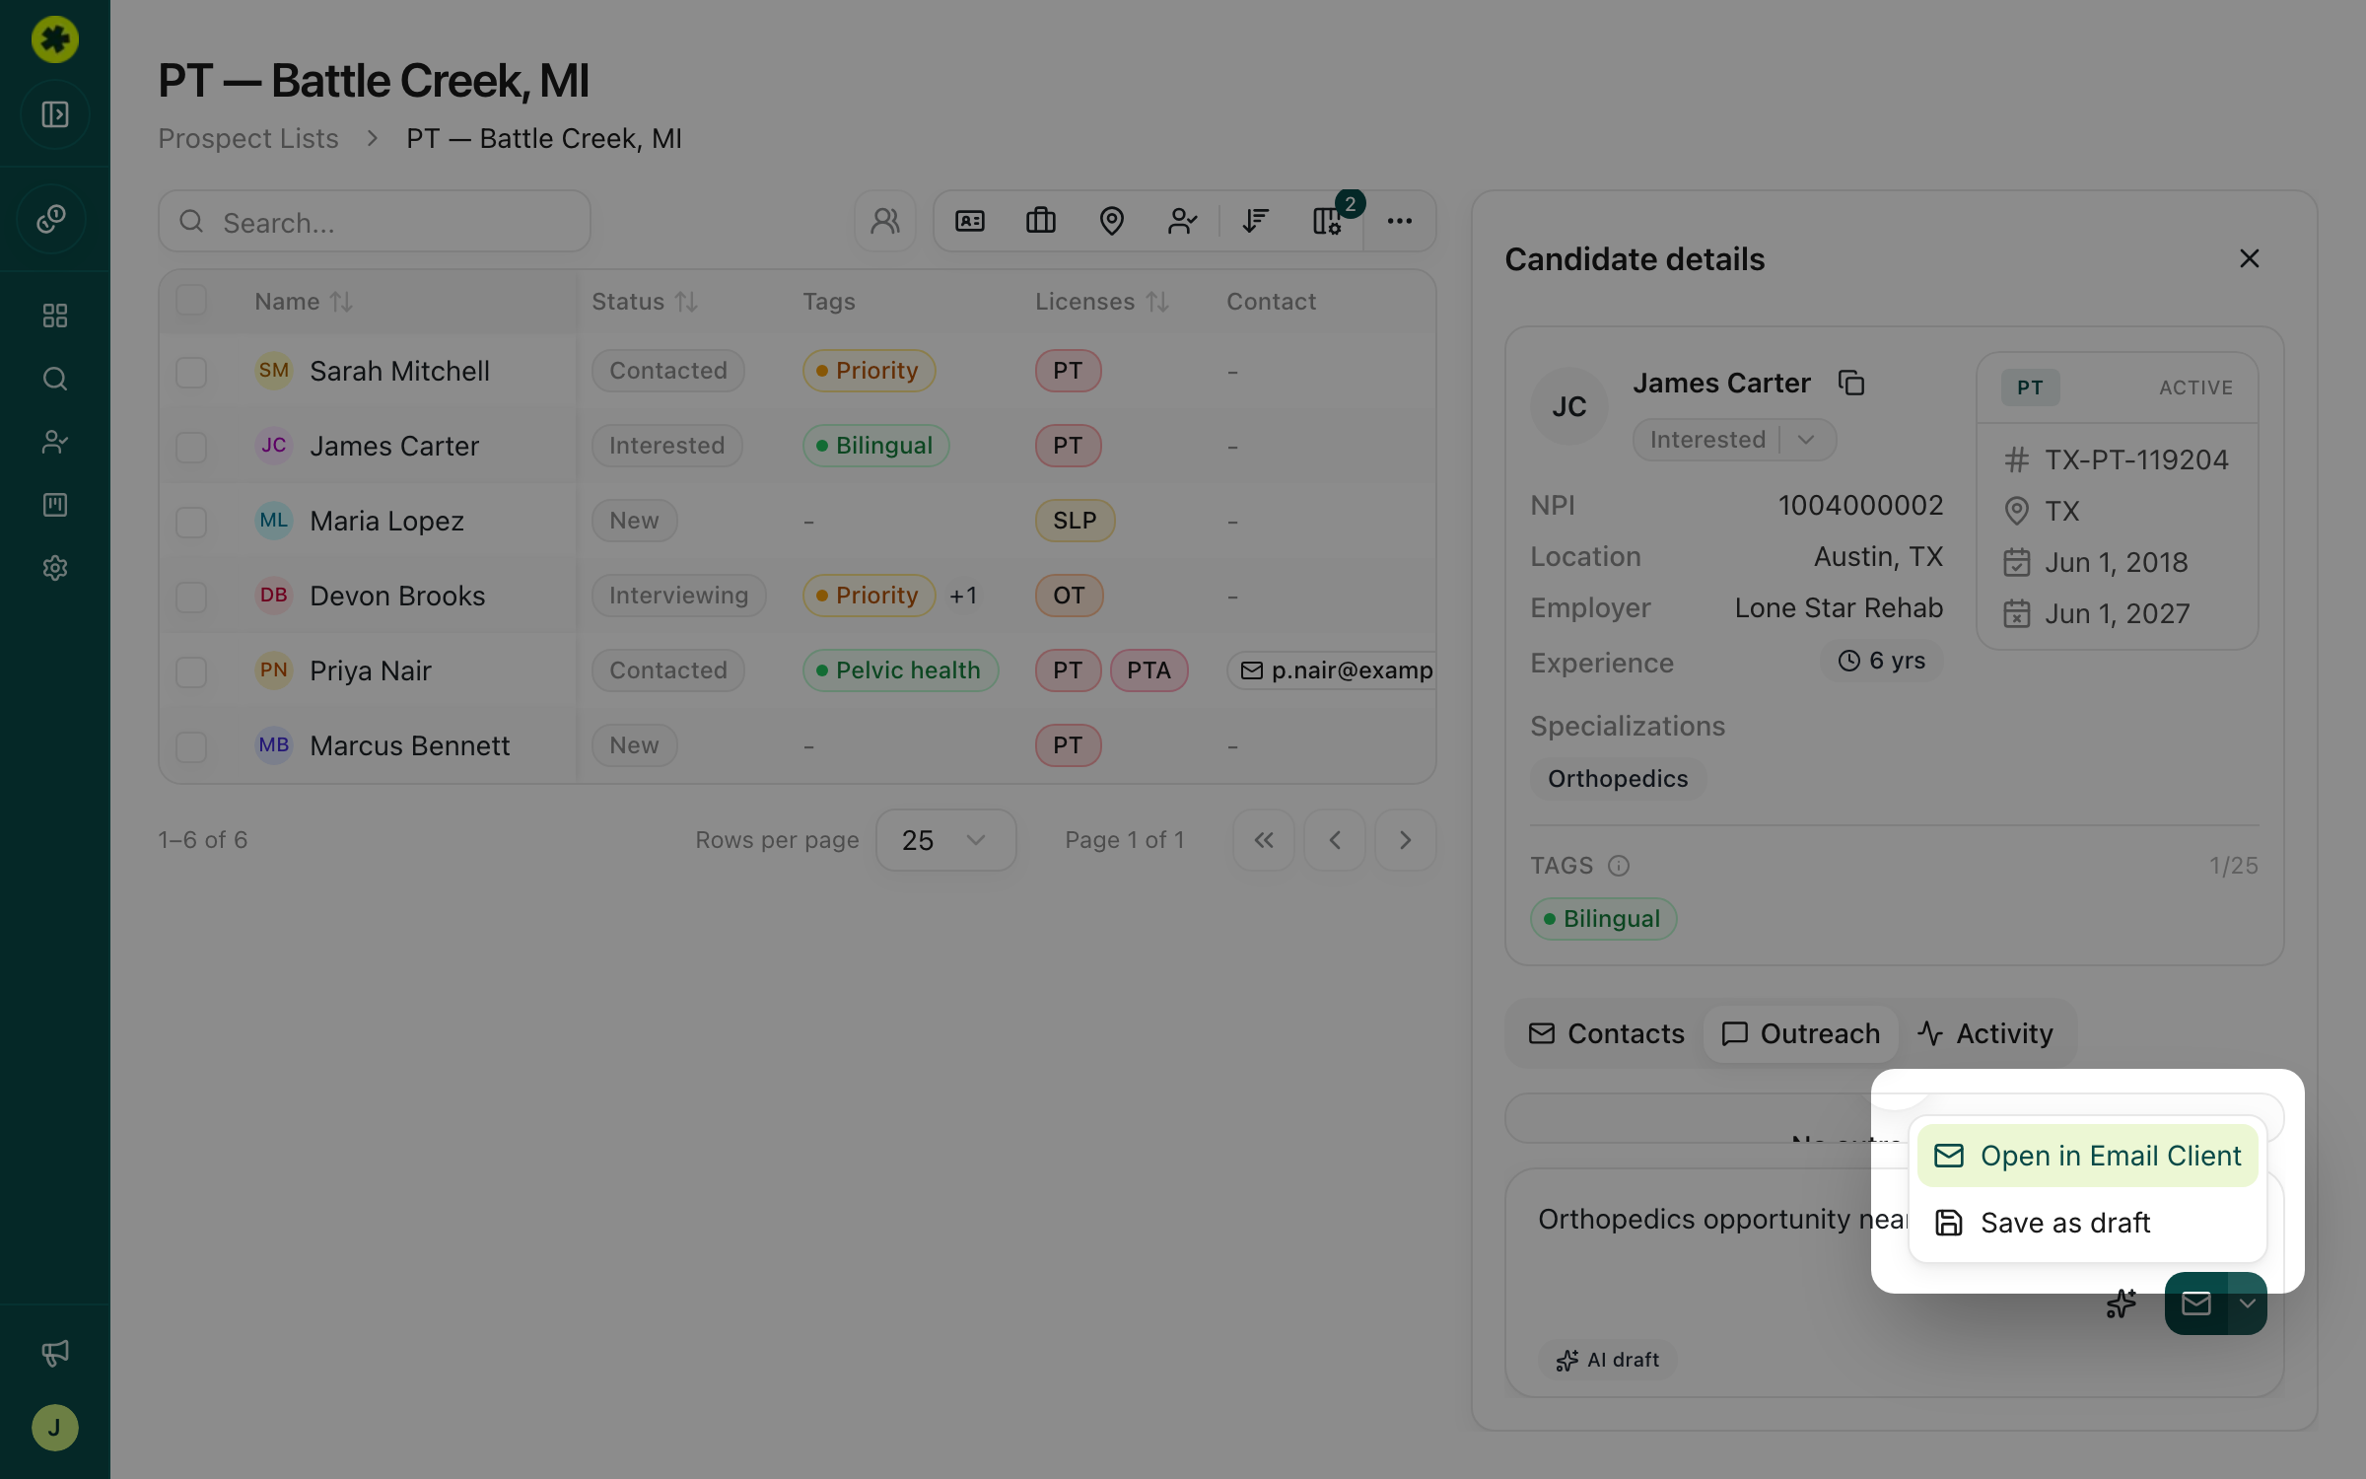This screenshot has height=1479, width=2366.
Task: Switch to the Activity tab
Action: (1985, 1033)
